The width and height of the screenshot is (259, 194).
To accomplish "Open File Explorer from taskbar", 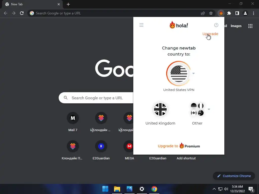I will (x=117, y=189).
